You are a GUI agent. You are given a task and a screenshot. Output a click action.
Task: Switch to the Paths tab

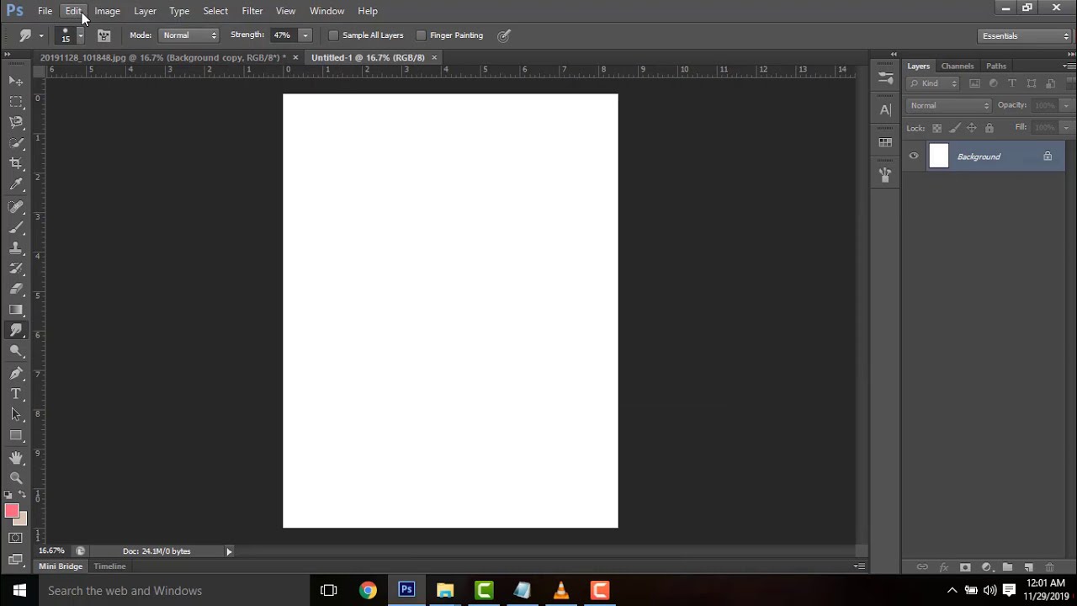tap(996, 66)
